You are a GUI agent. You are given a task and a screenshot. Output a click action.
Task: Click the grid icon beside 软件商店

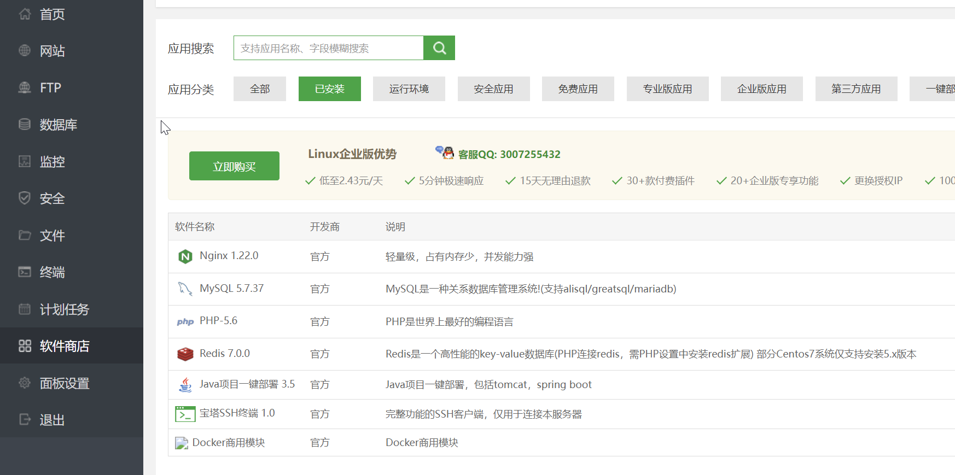25,346
